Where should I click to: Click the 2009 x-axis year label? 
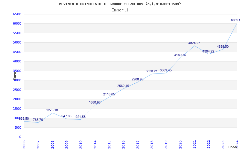point(67,145)
